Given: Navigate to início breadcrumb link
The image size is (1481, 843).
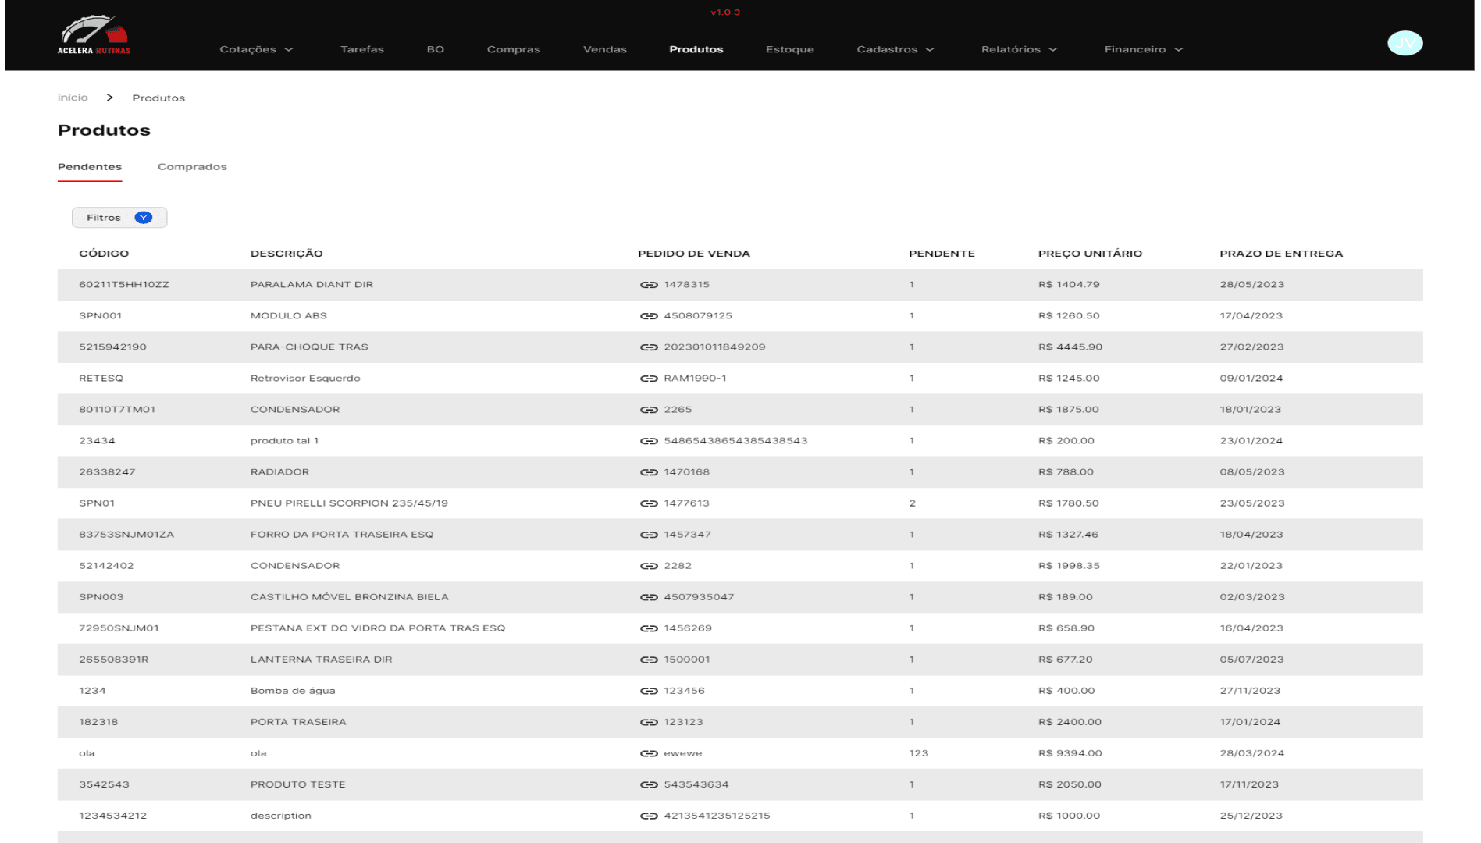Looking at the screenshot, I should [x=73, y=98].
